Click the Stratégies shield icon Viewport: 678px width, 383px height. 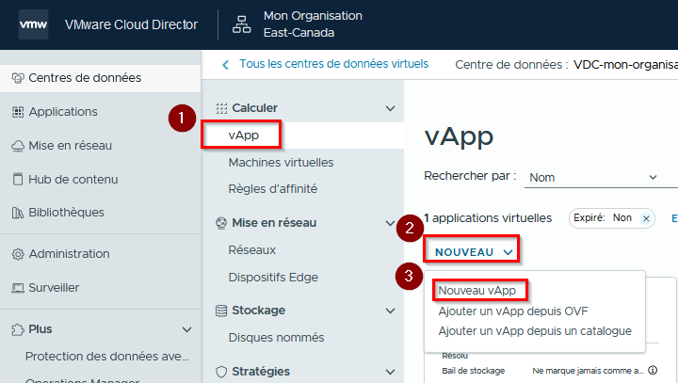point(221,372)
